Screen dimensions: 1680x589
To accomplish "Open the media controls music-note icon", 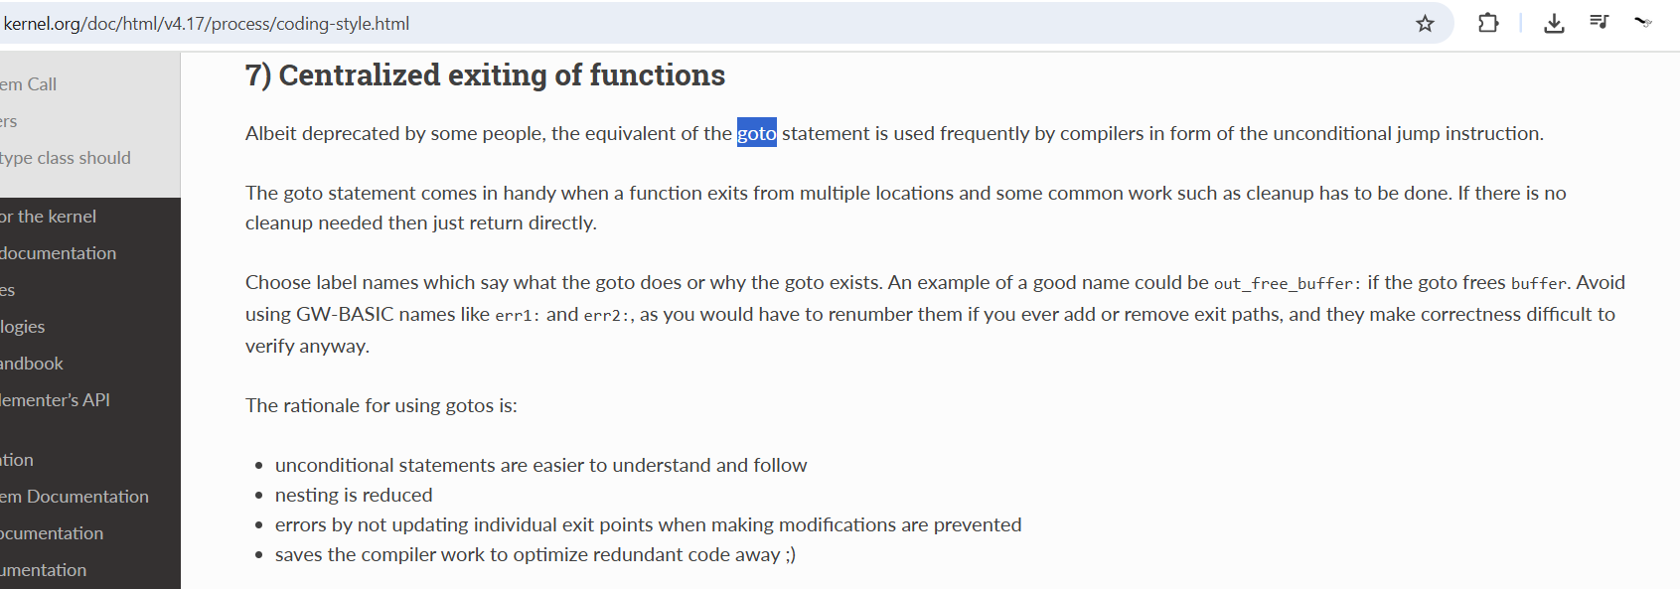I will (1599, 22).
